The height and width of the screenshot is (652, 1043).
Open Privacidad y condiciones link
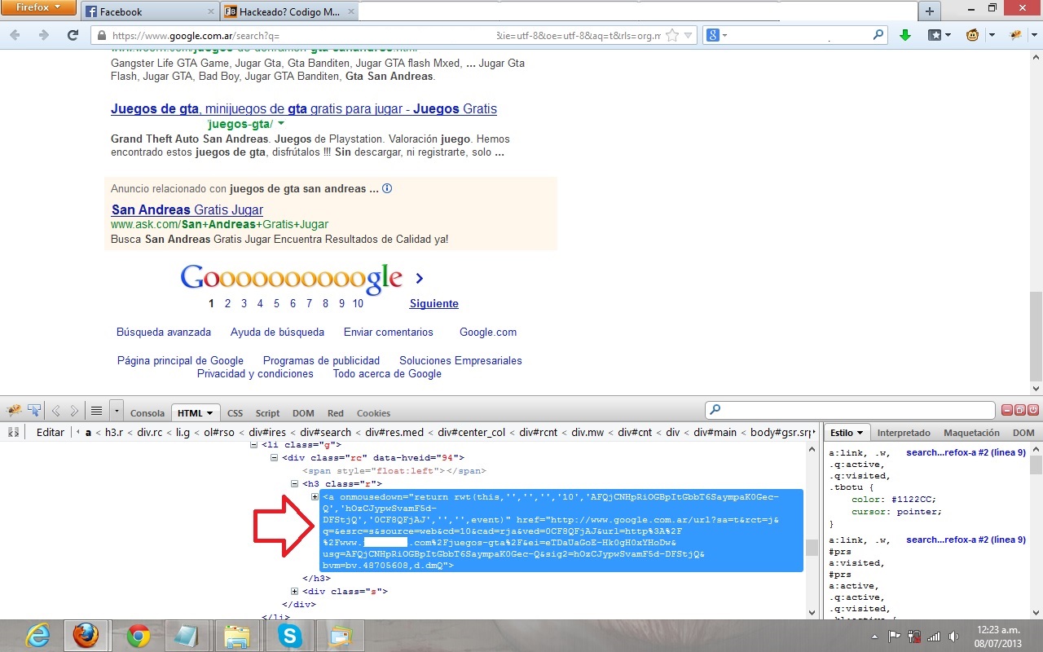(x=255, y=374)
